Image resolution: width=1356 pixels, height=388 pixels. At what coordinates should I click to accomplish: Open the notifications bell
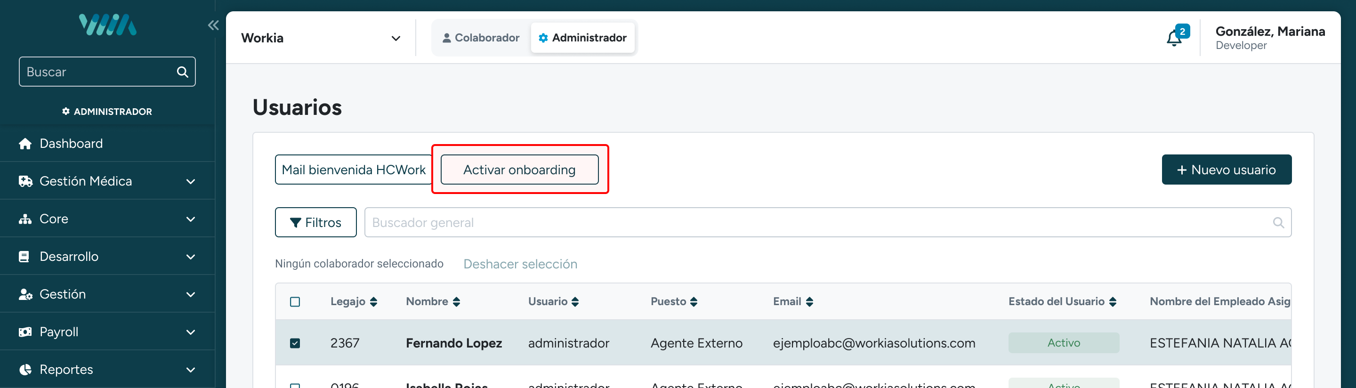pyautogui.click(x=1174, y=38)
